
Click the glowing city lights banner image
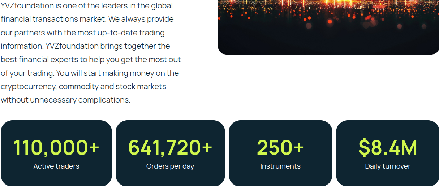[x=328, y=27]
